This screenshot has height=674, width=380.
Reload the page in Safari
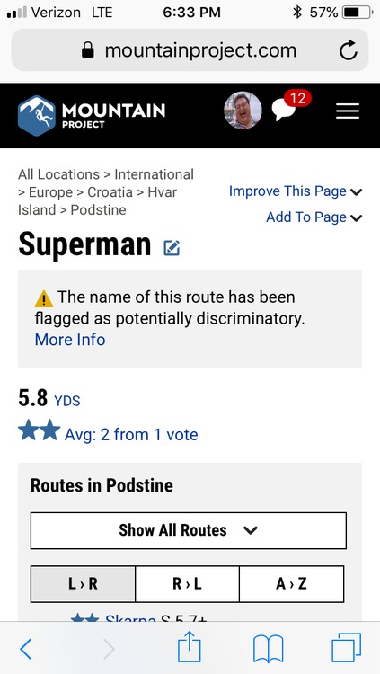348,50
